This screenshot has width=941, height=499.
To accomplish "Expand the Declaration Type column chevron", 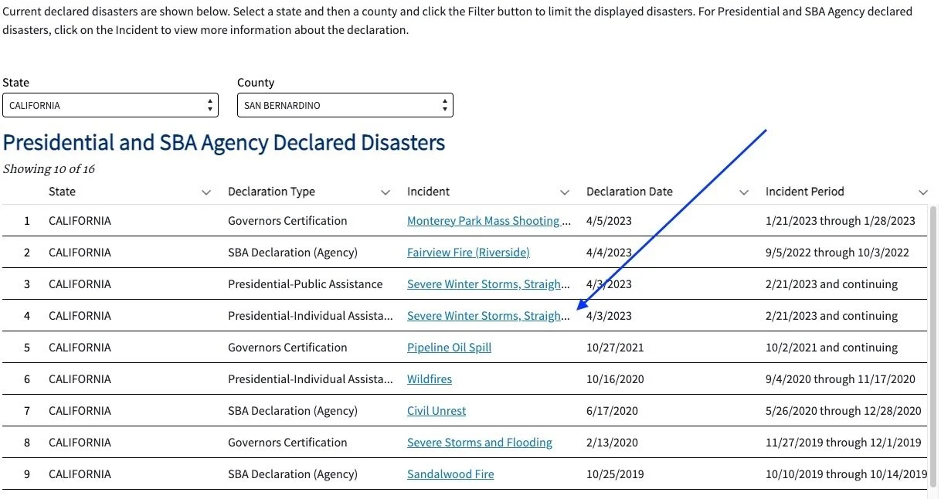I will 386,192.
